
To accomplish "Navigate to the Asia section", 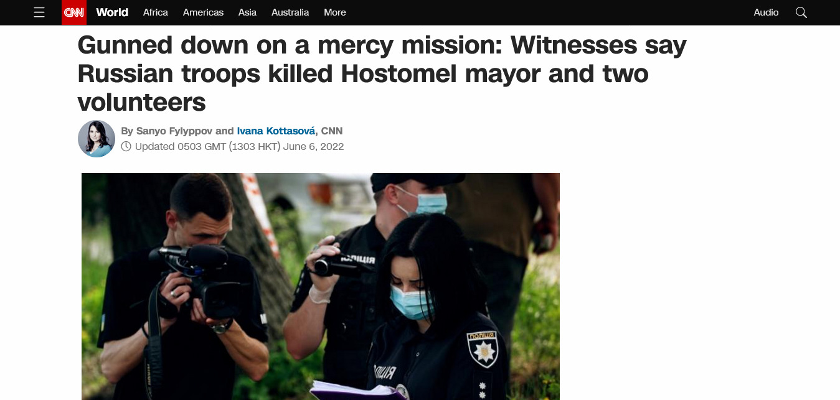I will [x=247, y=12].
